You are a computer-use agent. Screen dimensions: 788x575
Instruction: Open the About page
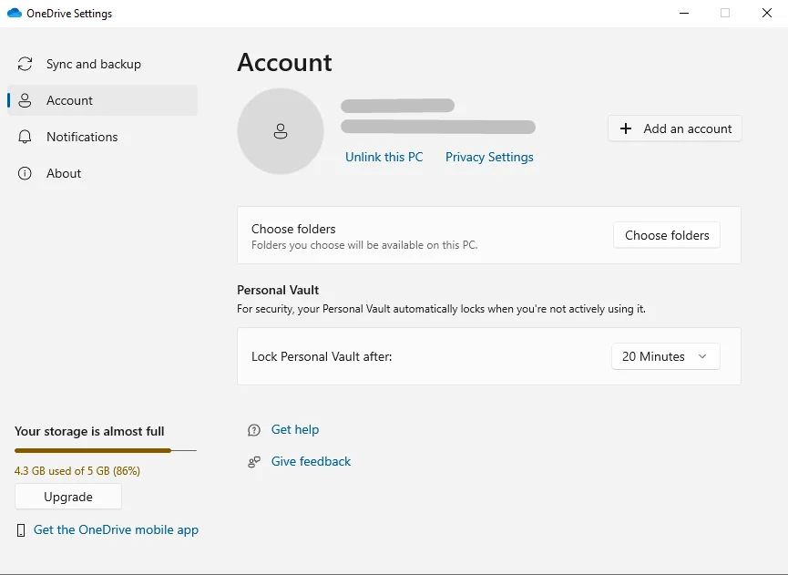click(103, 173)
